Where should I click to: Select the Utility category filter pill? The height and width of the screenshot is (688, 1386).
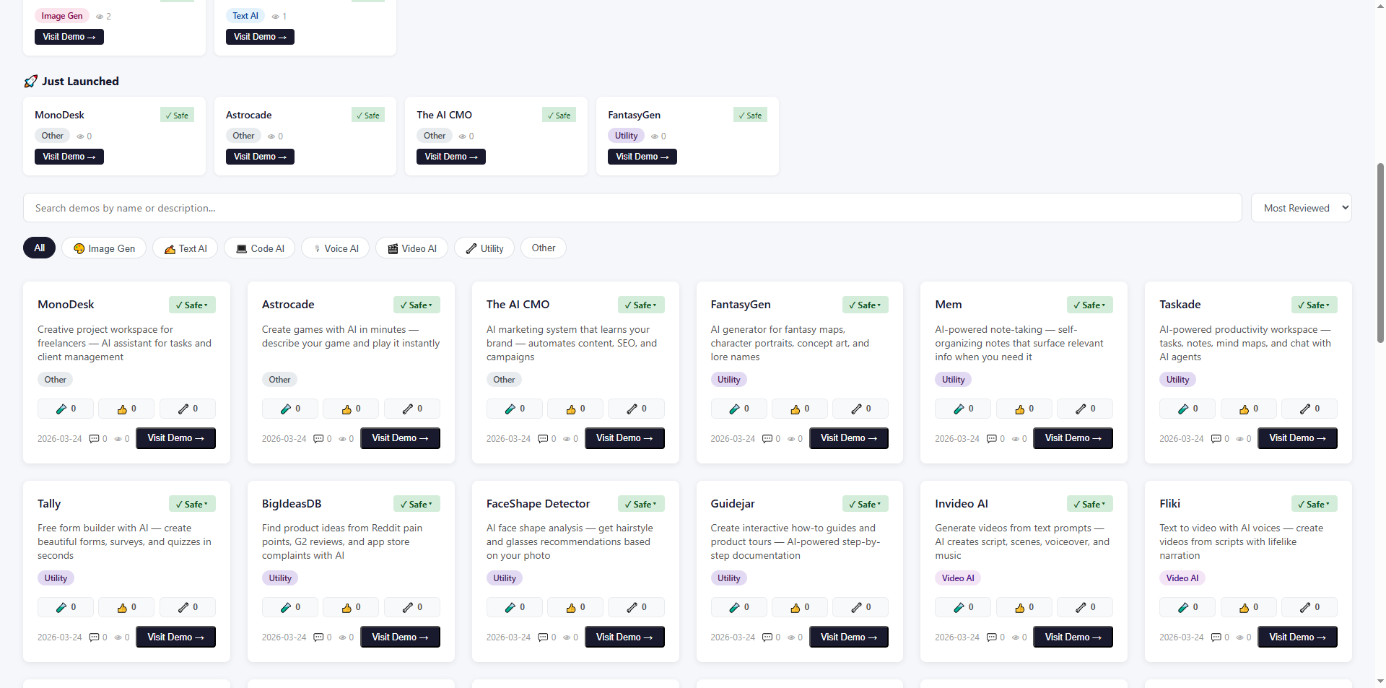(x=484, y=248)
